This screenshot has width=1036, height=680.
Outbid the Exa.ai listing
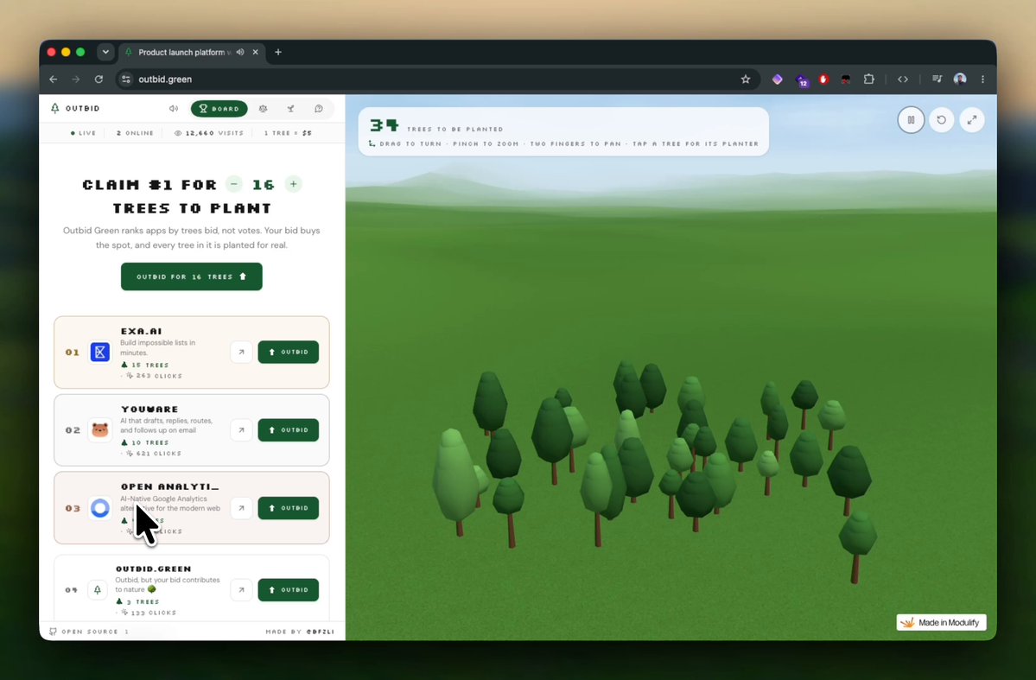288,353
